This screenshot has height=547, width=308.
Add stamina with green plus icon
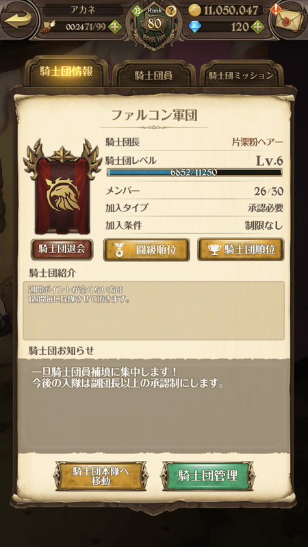115,27
